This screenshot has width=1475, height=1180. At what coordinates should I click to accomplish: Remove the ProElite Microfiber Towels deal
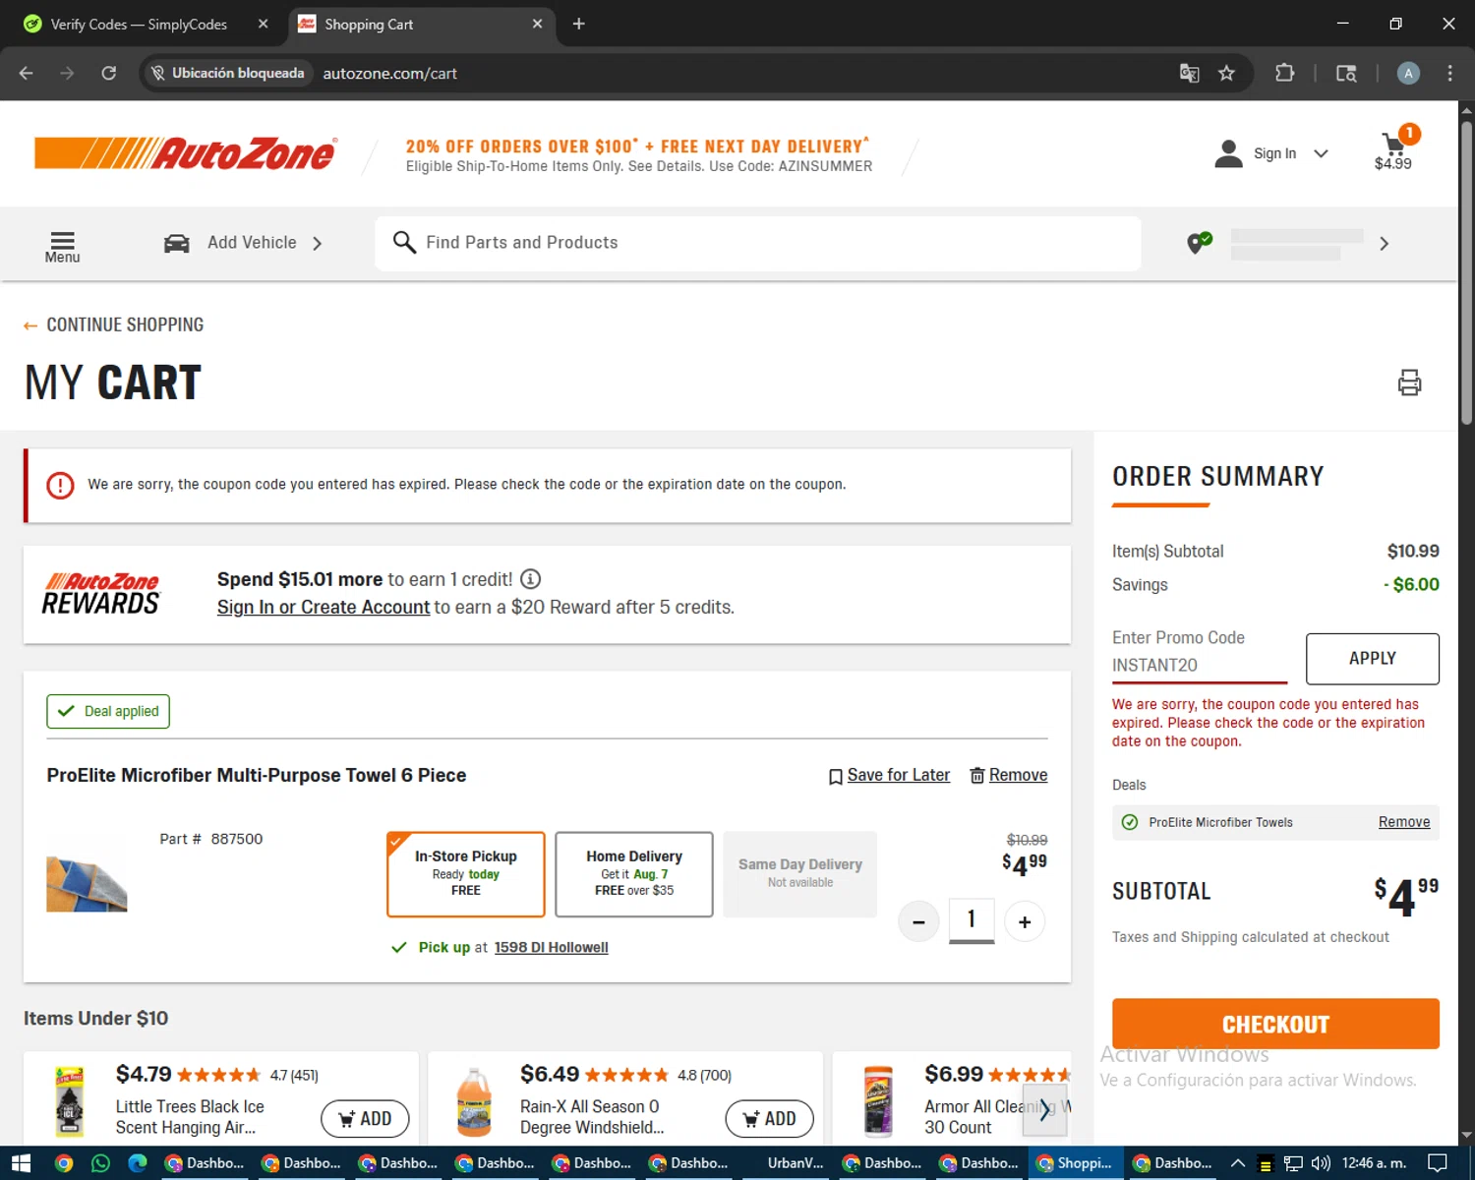[x=1403, y=822]
